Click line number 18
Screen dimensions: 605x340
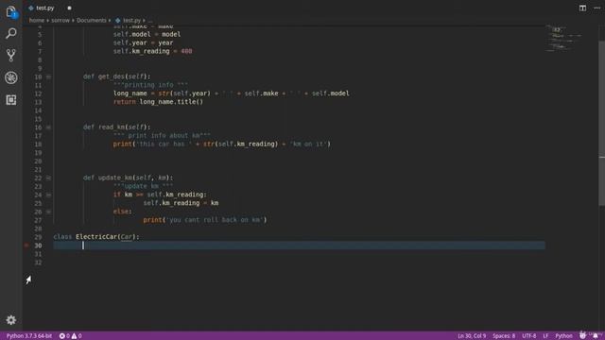[38, 144]
